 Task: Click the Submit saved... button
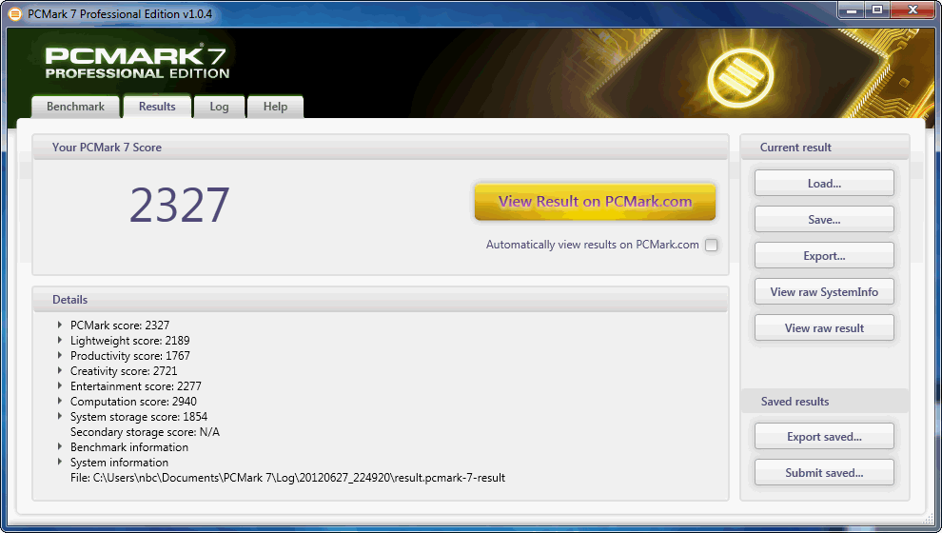click(x=824, y=472)
